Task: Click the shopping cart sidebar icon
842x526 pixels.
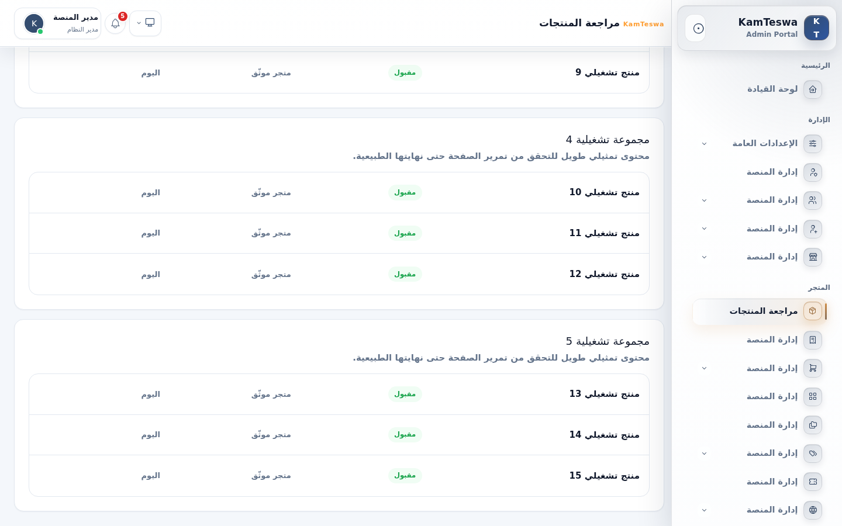Action: 813,368
